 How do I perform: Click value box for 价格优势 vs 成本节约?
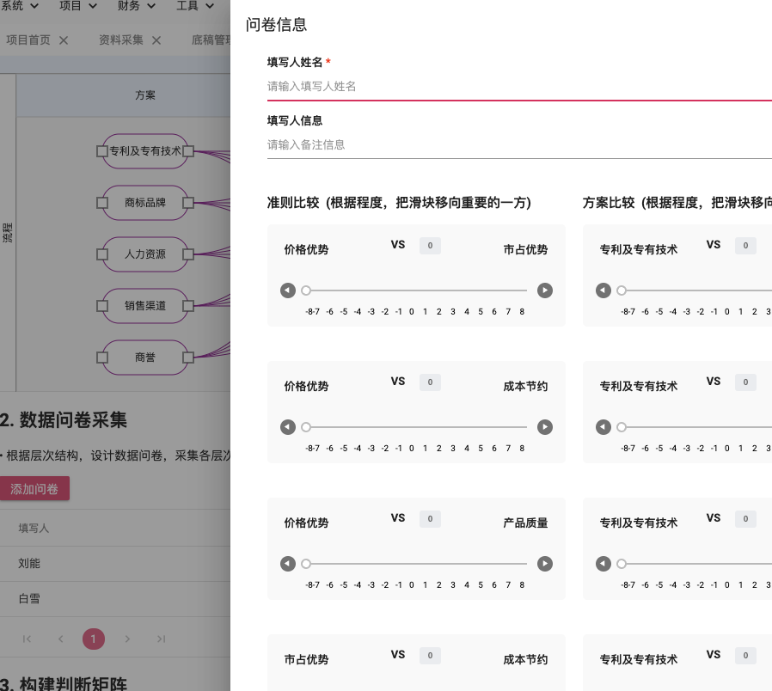click(430, 382)
